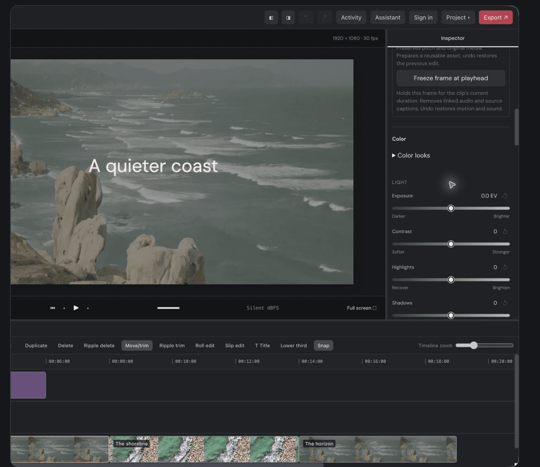Select the Move/trim edit mode
The width and height of the screenshot is (540, 467).
[137, 346]
